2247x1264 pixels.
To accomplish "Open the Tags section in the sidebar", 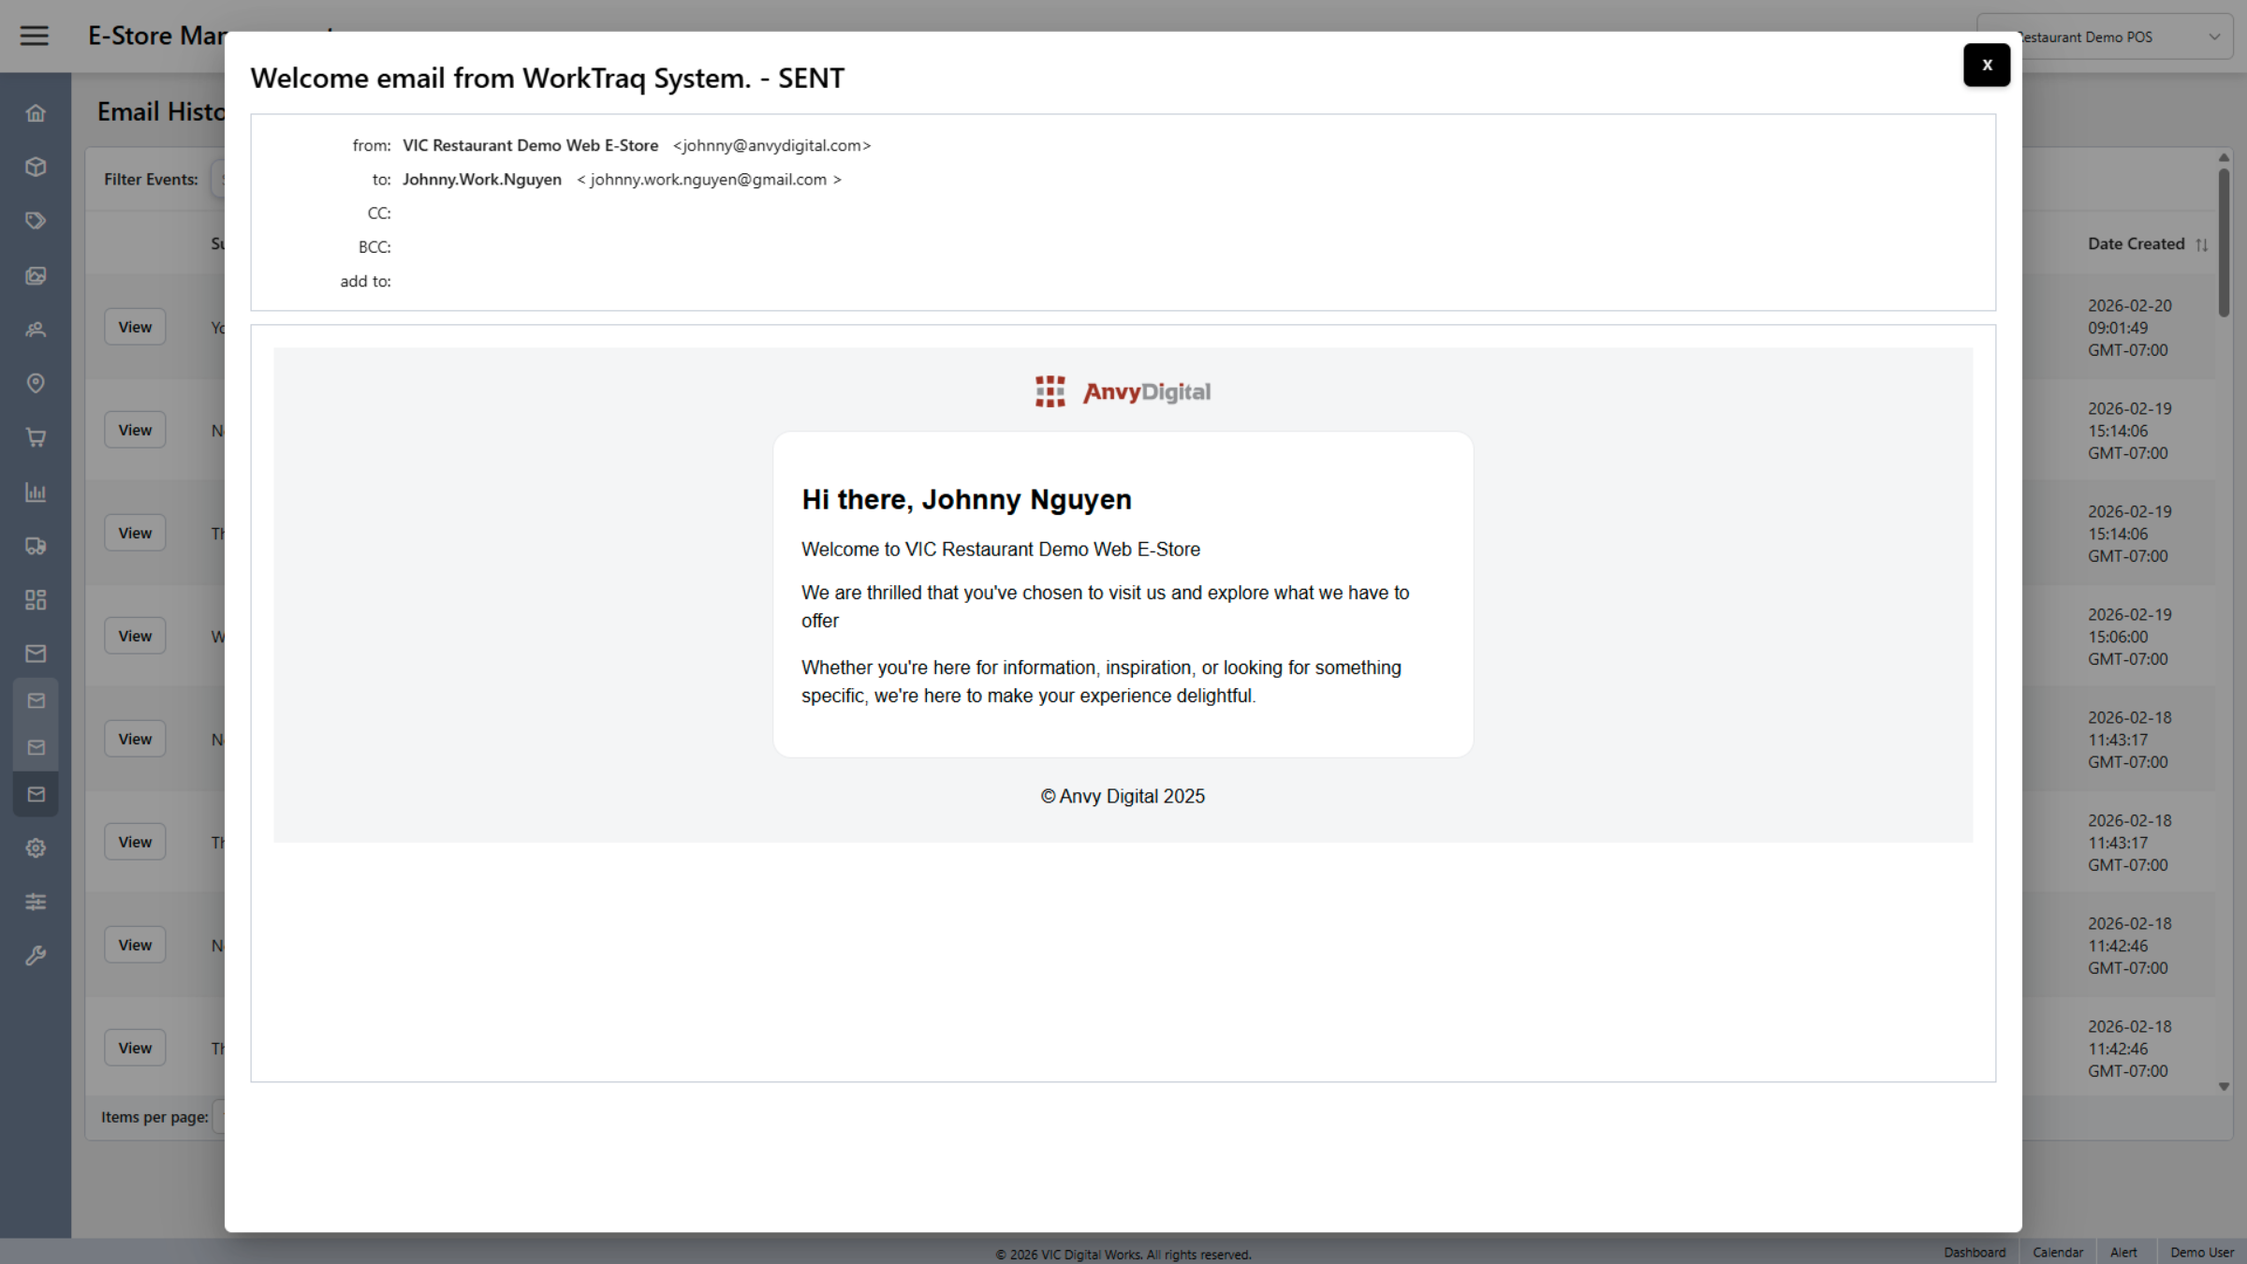I will 36,220.
